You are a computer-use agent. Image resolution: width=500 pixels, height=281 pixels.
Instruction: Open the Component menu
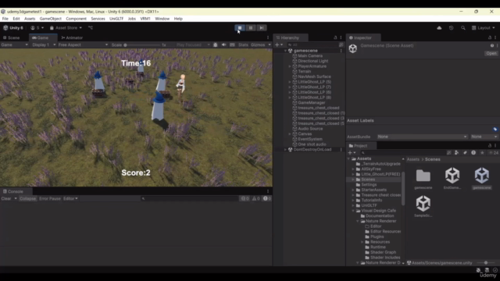click(x=76, y=19)
